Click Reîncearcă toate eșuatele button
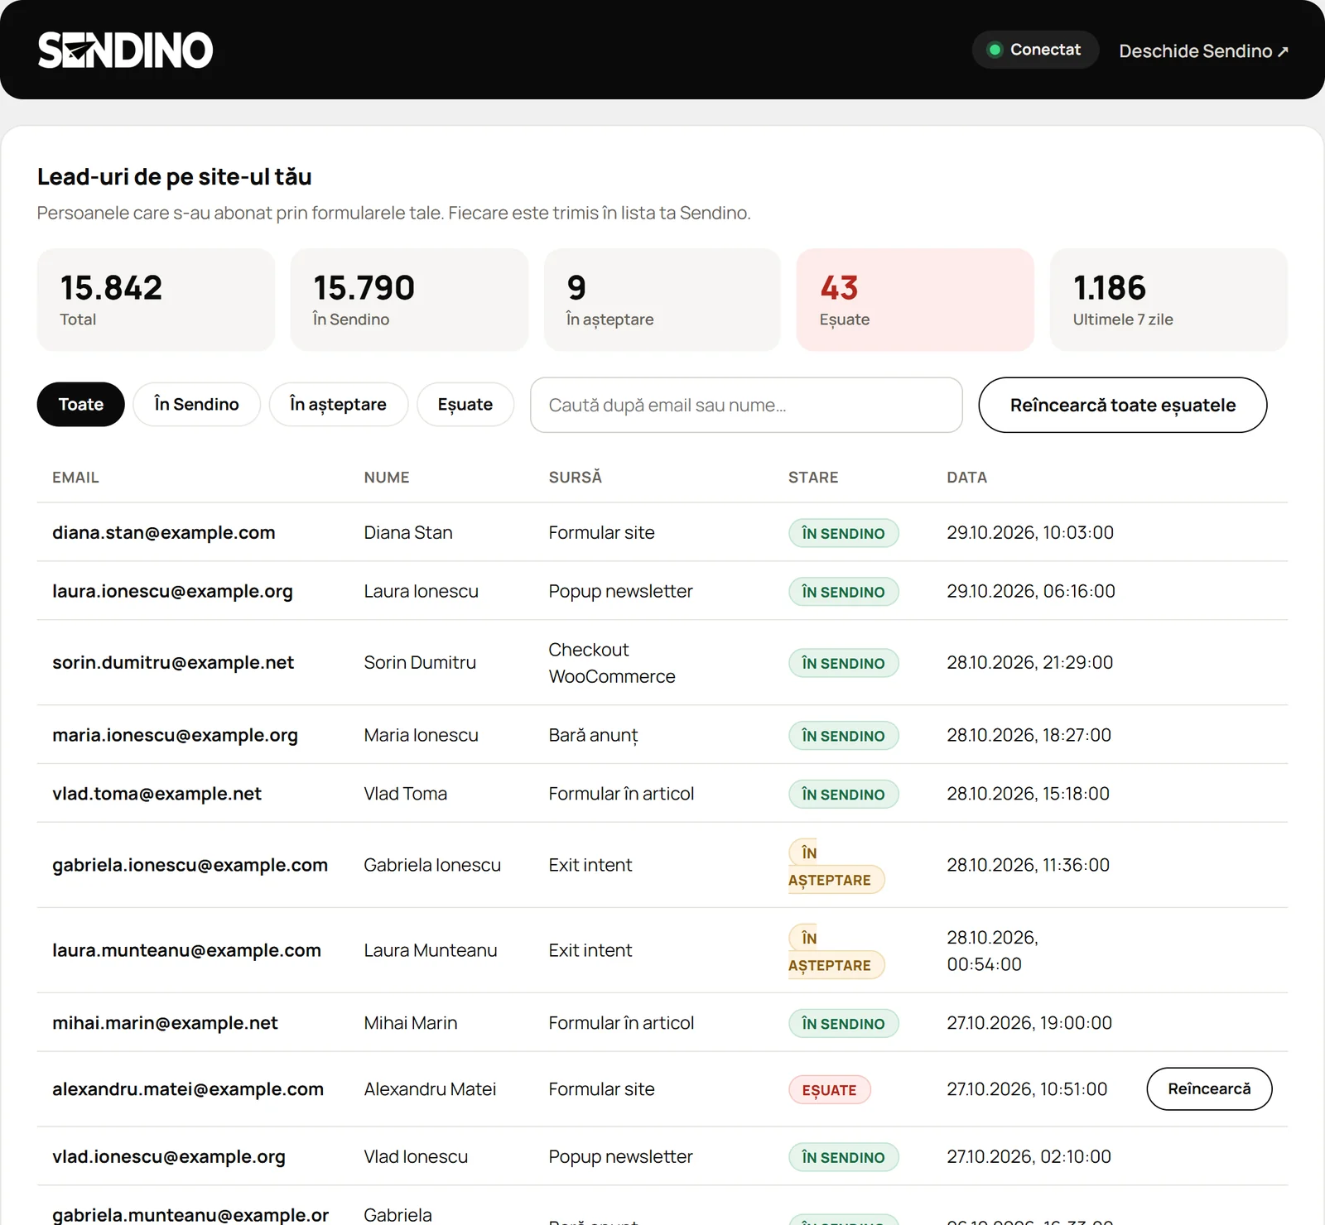The width and height of the screenshot is (1325, 1225). pyautogui.click(x=1123, y=405)
